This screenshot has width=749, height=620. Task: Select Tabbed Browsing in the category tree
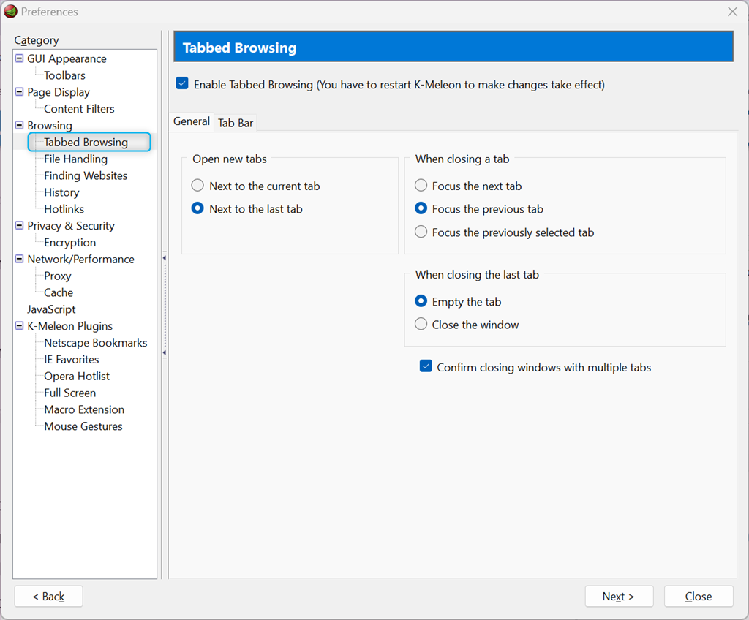[86, 143]
